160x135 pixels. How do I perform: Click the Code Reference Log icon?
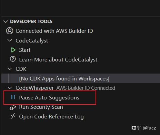[x=13, y=116]
